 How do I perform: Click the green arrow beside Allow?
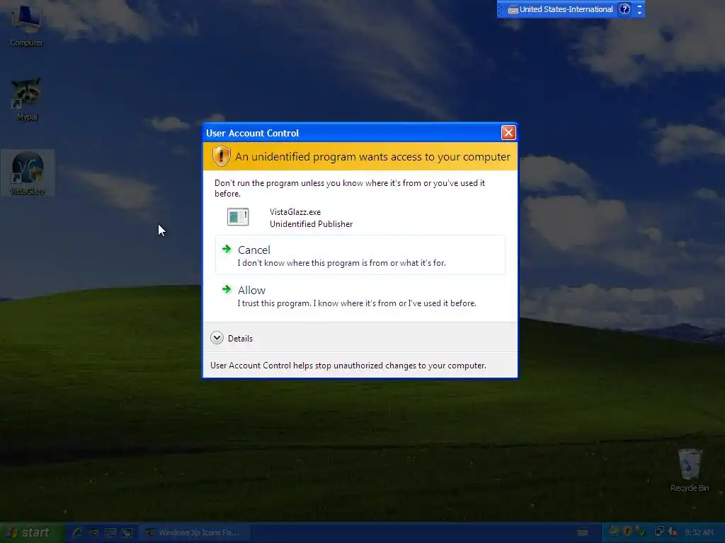[227, 289]
